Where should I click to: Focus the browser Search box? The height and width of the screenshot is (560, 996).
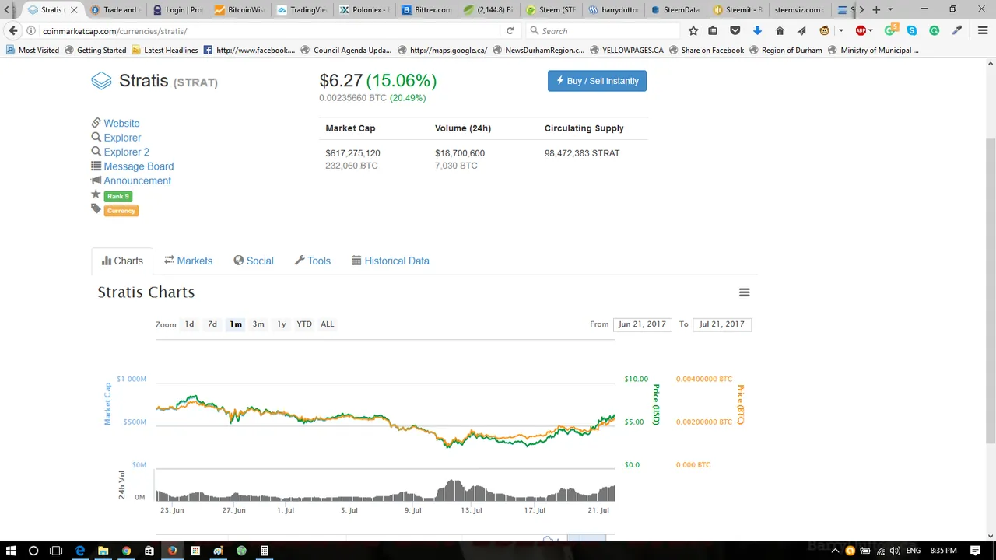tap(602, 31)
